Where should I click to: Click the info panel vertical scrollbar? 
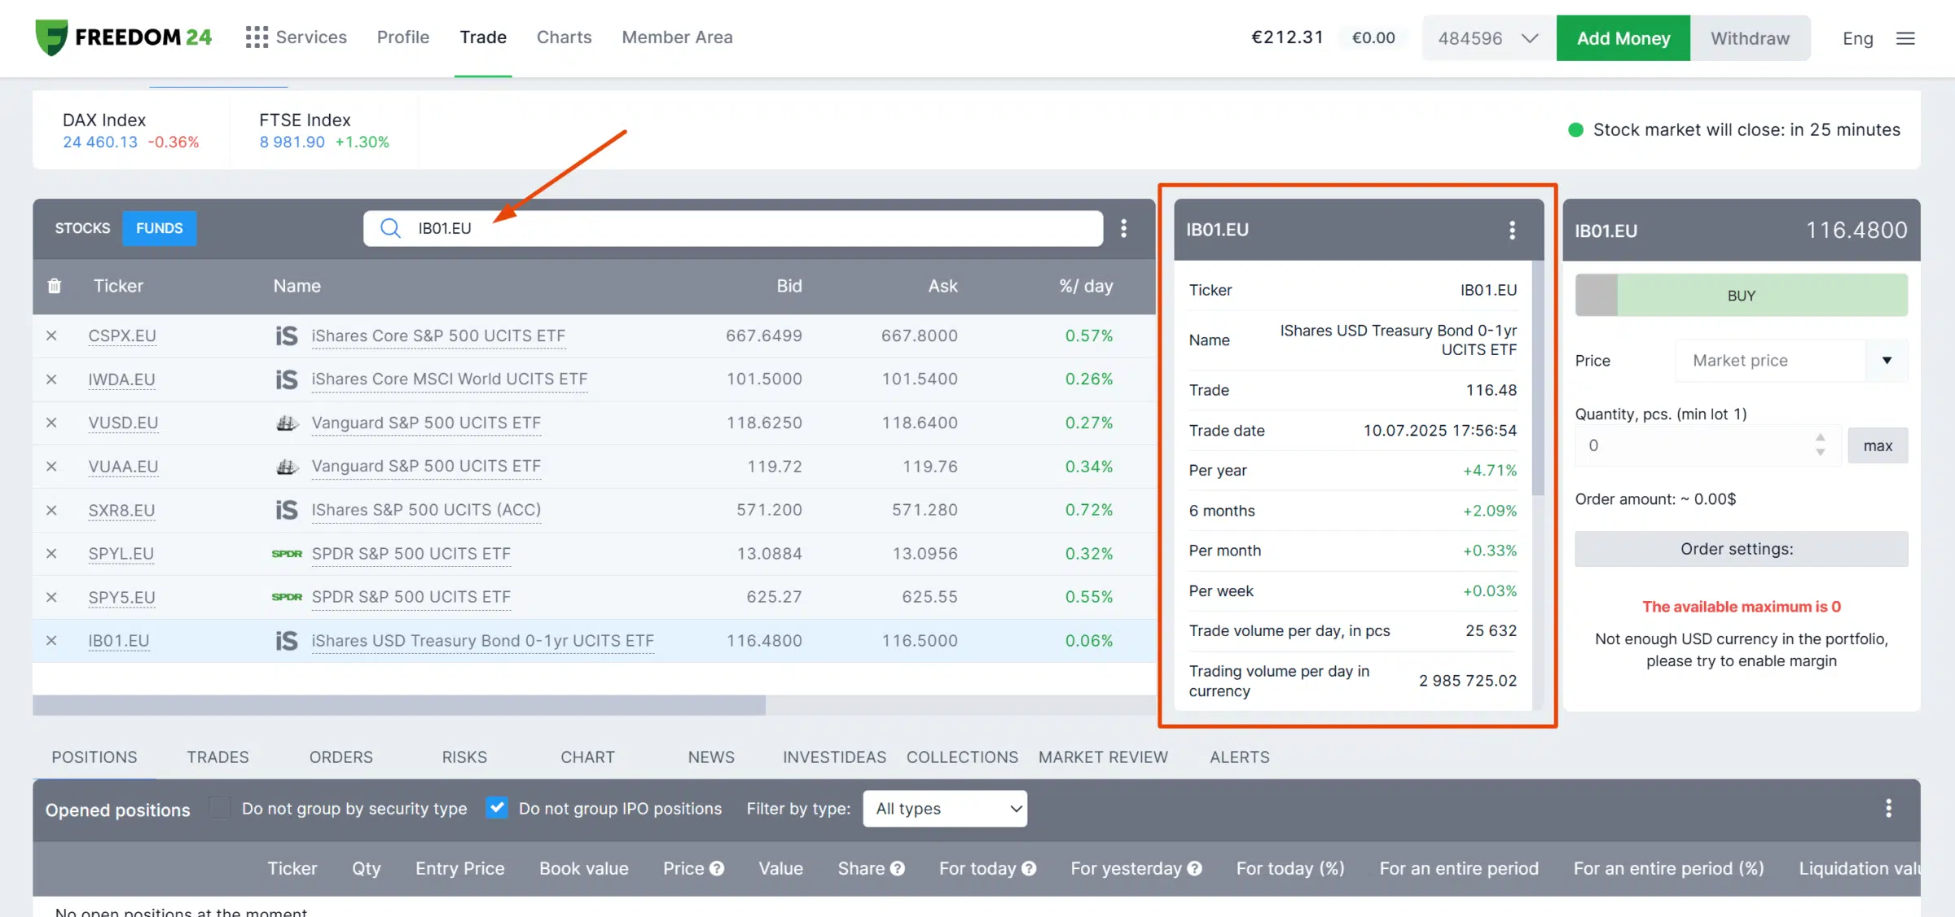1538,378
